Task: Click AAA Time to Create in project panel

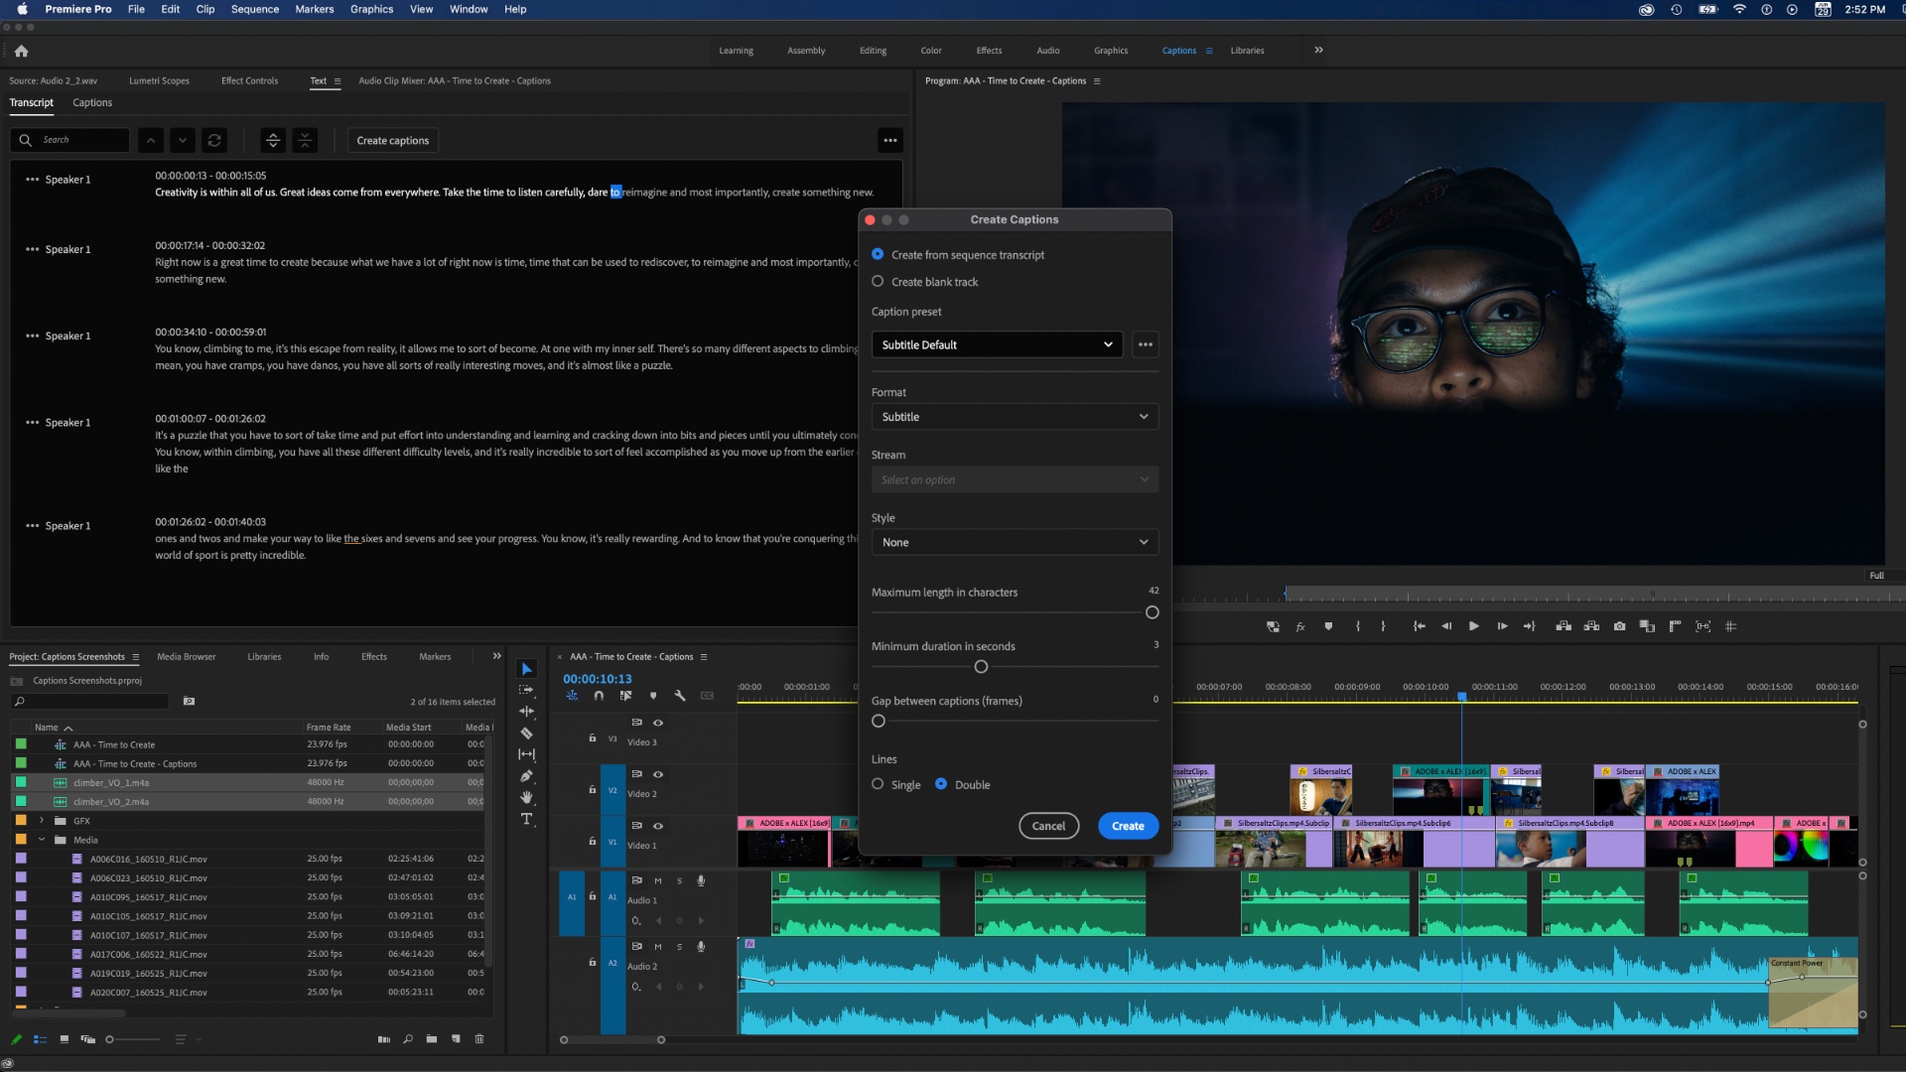Action: pos(115,744)
